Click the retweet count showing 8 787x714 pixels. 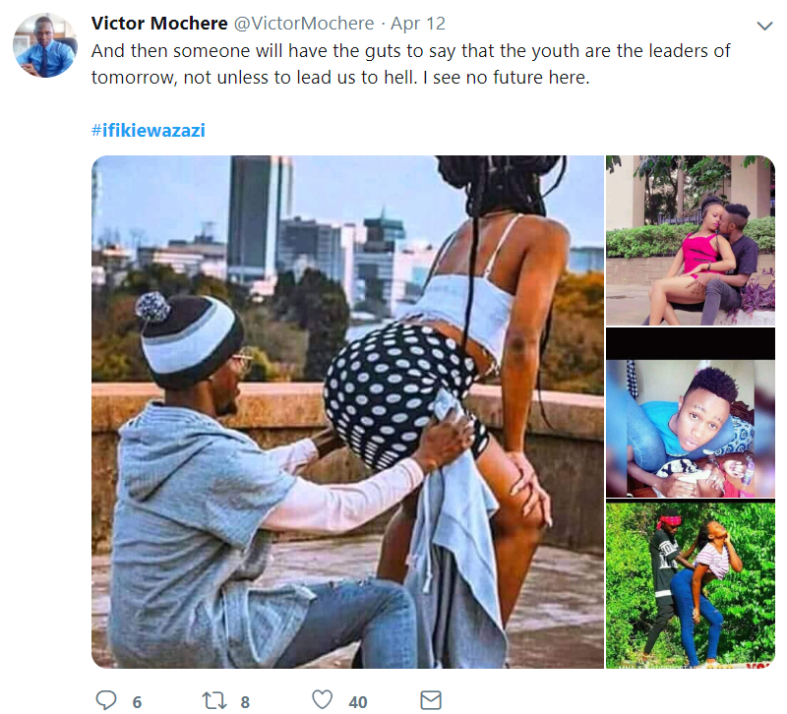coord(245,702)
